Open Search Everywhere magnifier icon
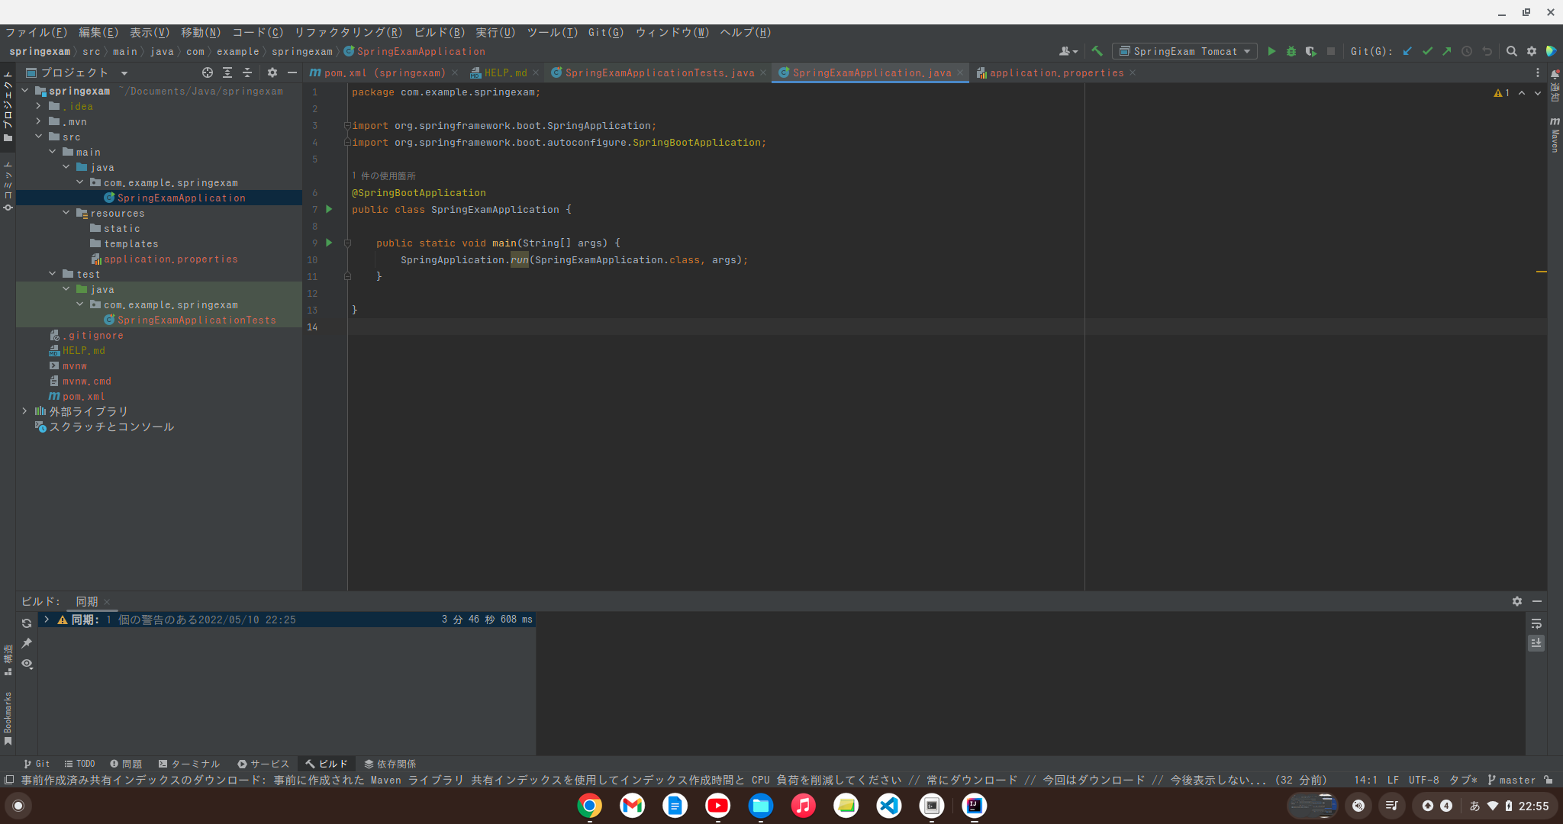Image resolution: width=1563 pixels, height=824 pixels. pos(1511,51)
